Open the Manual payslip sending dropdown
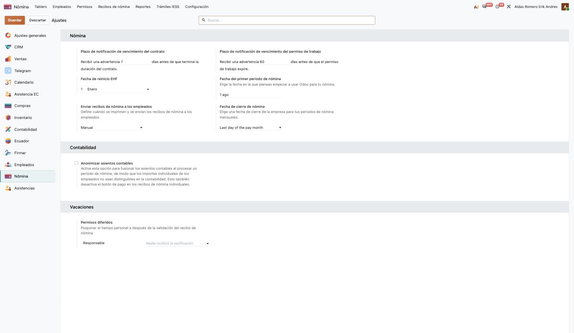Viewport: 574px width, 333px height. (x=112, y=128)
